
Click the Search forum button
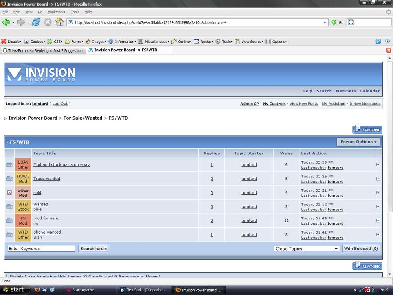94,248
